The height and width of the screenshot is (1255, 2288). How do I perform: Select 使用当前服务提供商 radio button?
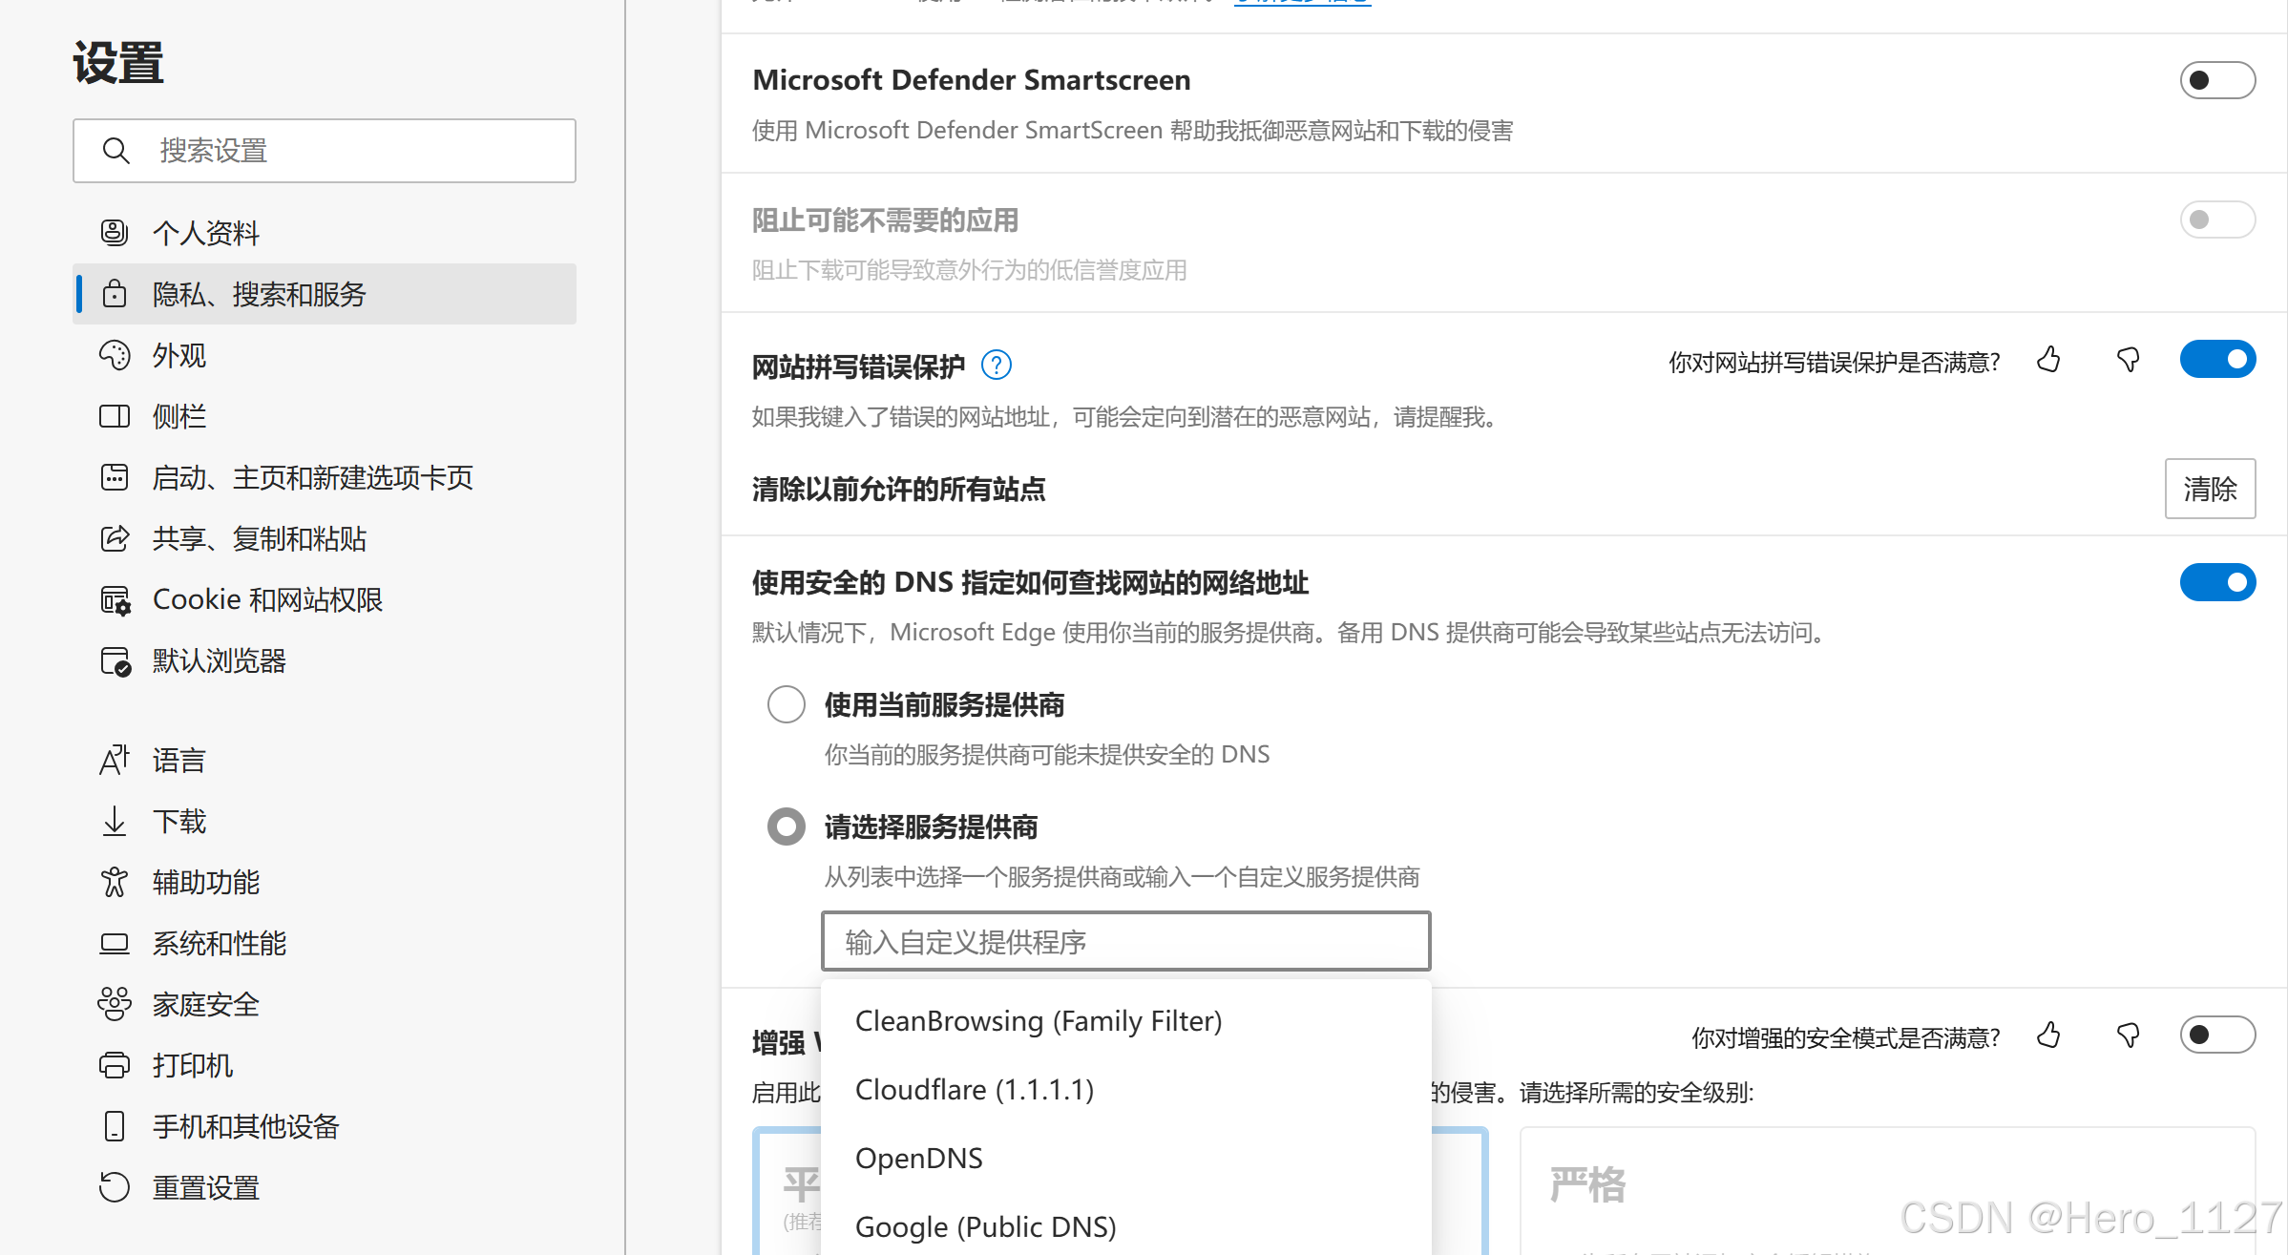click(787, 704)
